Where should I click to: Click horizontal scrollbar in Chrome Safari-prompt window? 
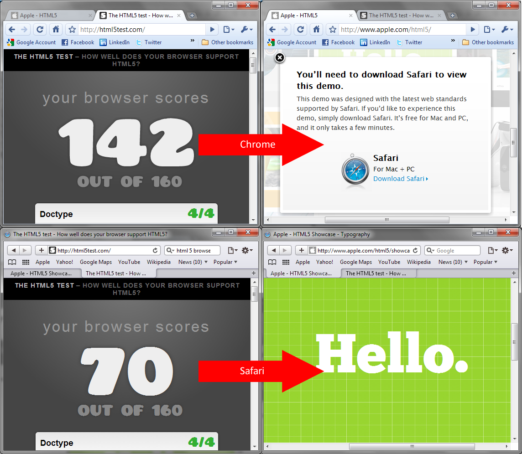[x=387, y=220]
